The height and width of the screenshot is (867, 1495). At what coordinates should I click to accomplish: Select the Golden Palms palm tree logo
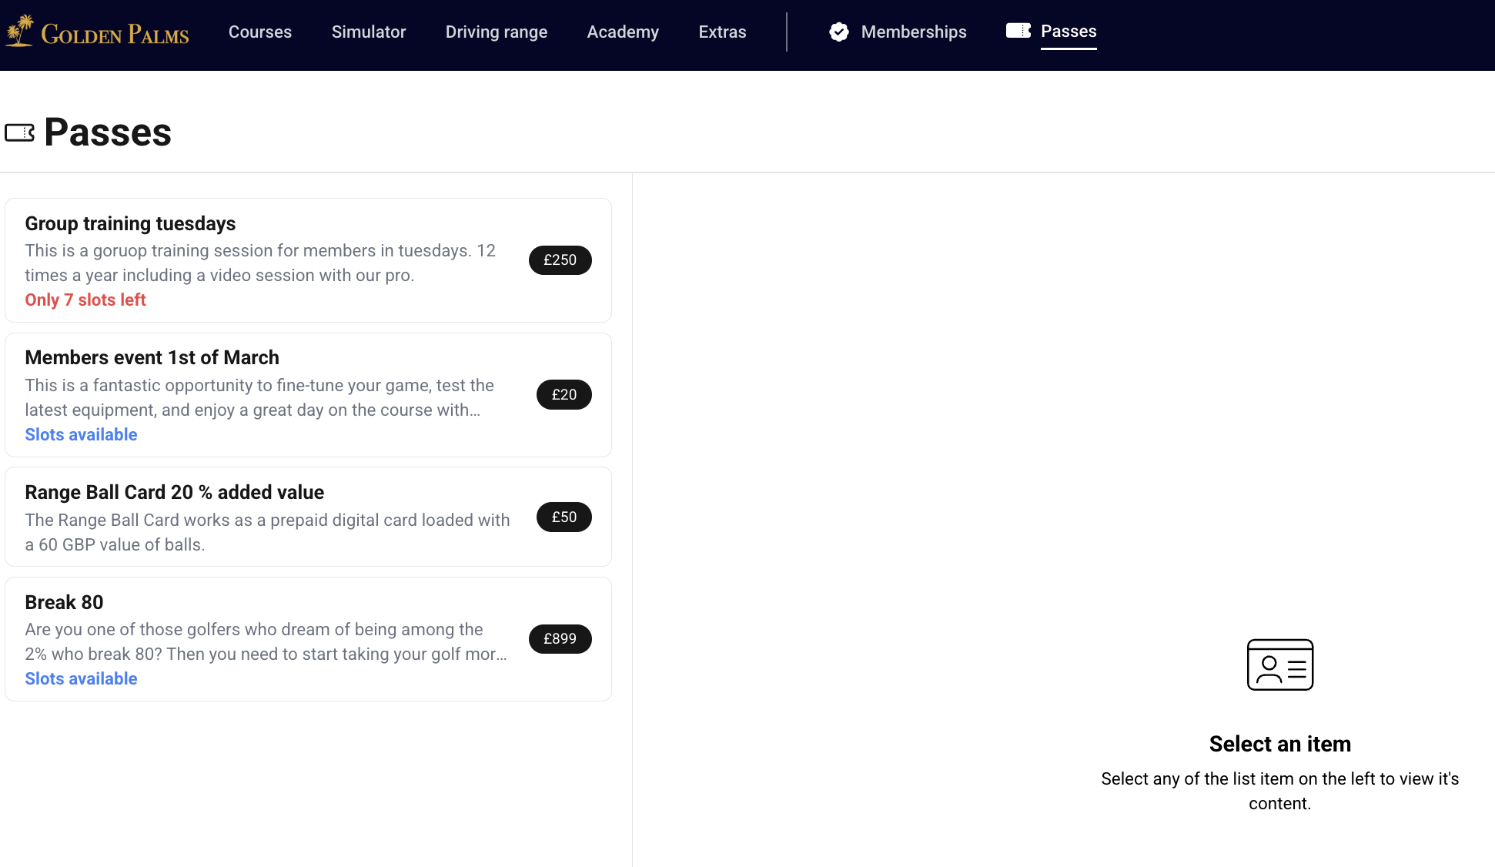pyautogui.click(x=18, y=32)
